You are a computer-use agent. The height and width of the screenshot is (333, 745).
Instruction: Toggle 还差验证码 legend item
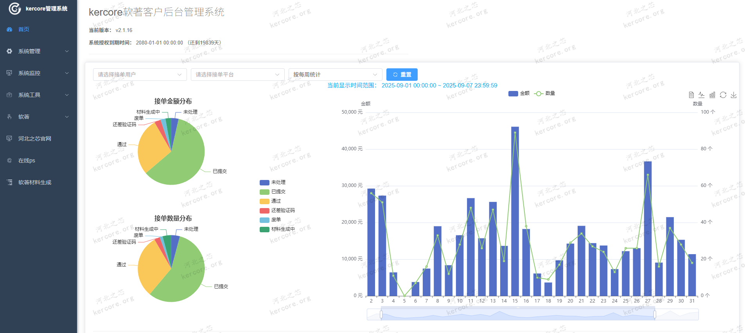click(277, 210)
